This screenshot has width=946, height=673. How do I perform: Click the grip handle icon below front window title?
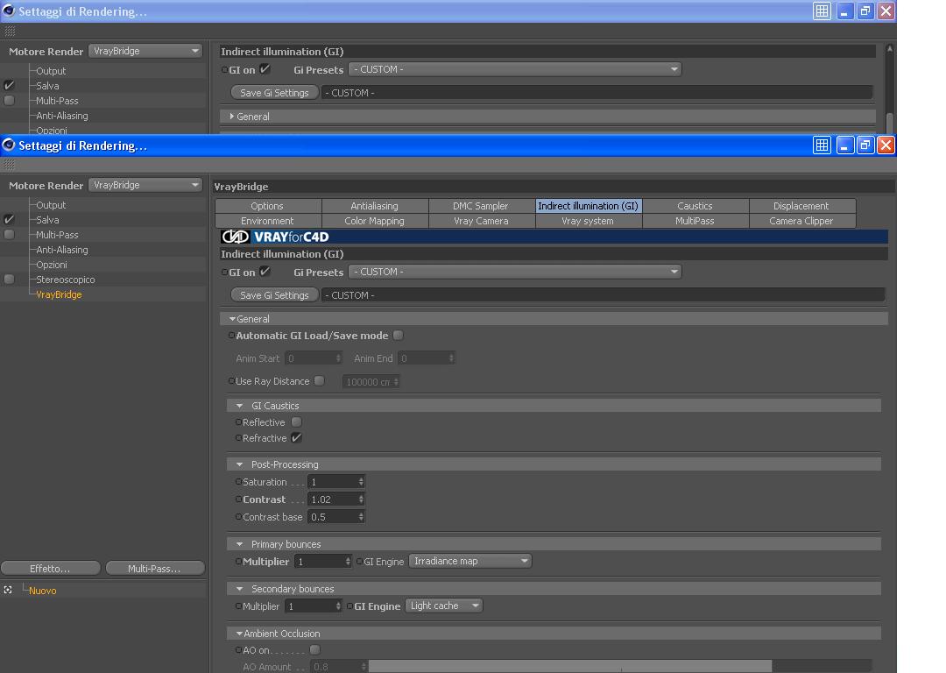[10, 165]
